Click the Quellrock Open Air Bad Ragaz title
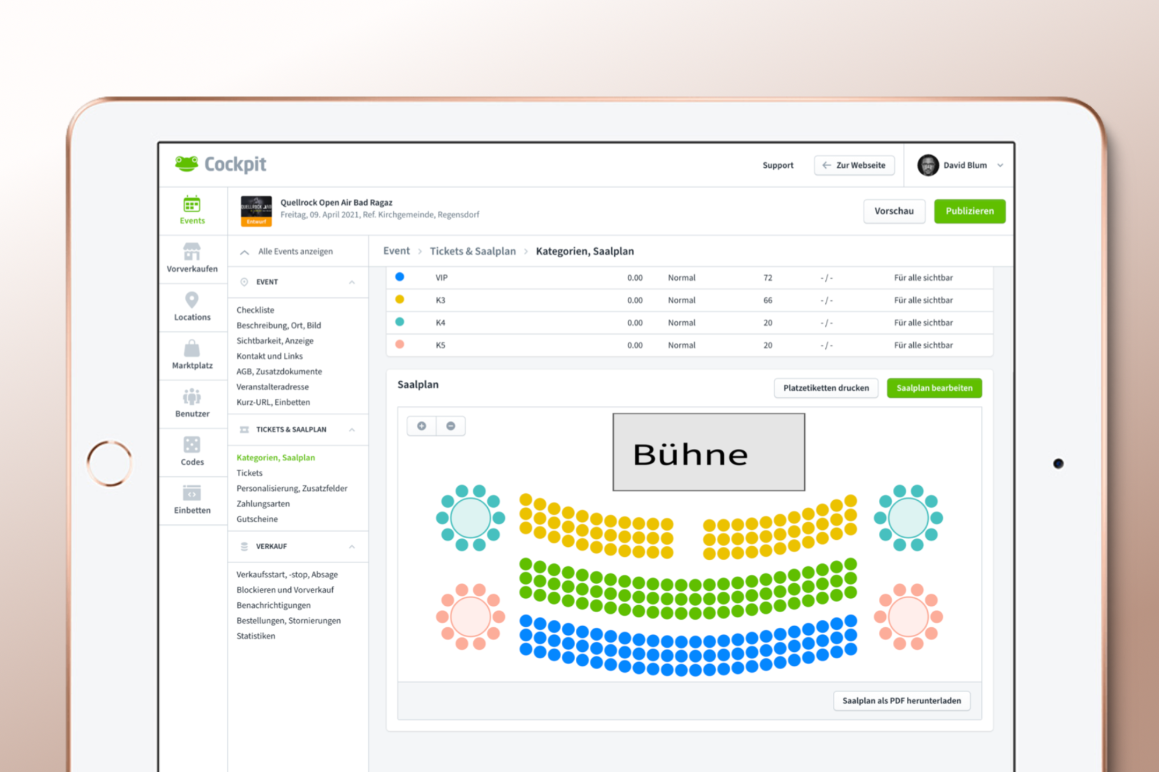Viewport: 1159px width, 772px height. pos(336,203)
